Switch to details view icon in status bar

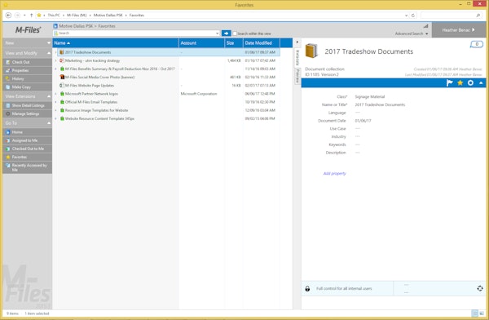474,313
